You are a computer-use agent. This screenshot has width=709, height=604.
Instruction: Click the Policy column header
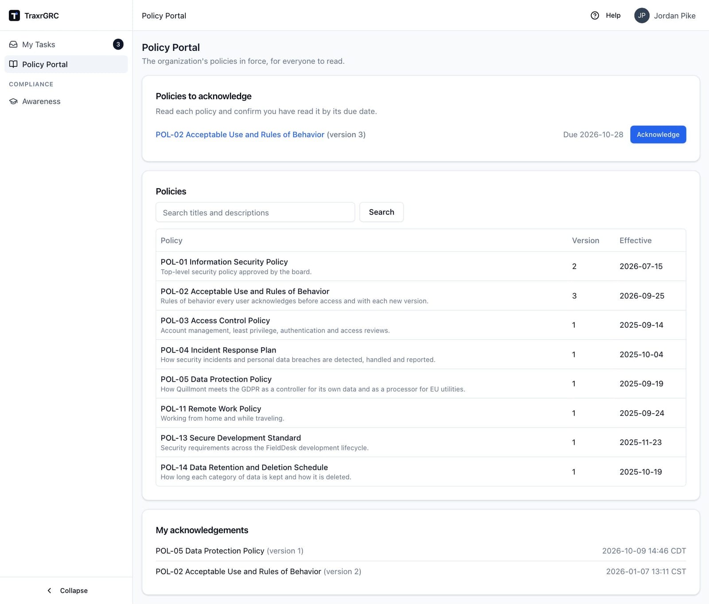click(x=171, y=240)
